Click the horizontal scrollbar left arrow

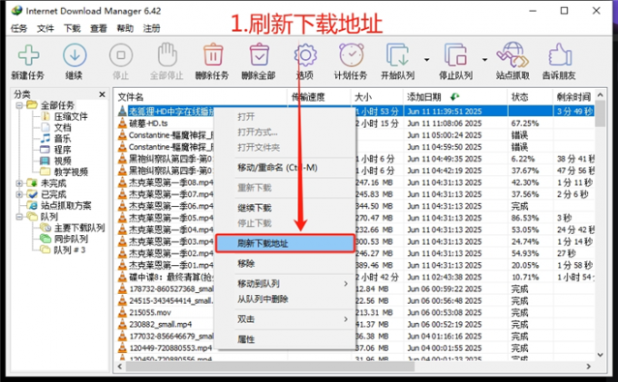(x=120, y=367)
